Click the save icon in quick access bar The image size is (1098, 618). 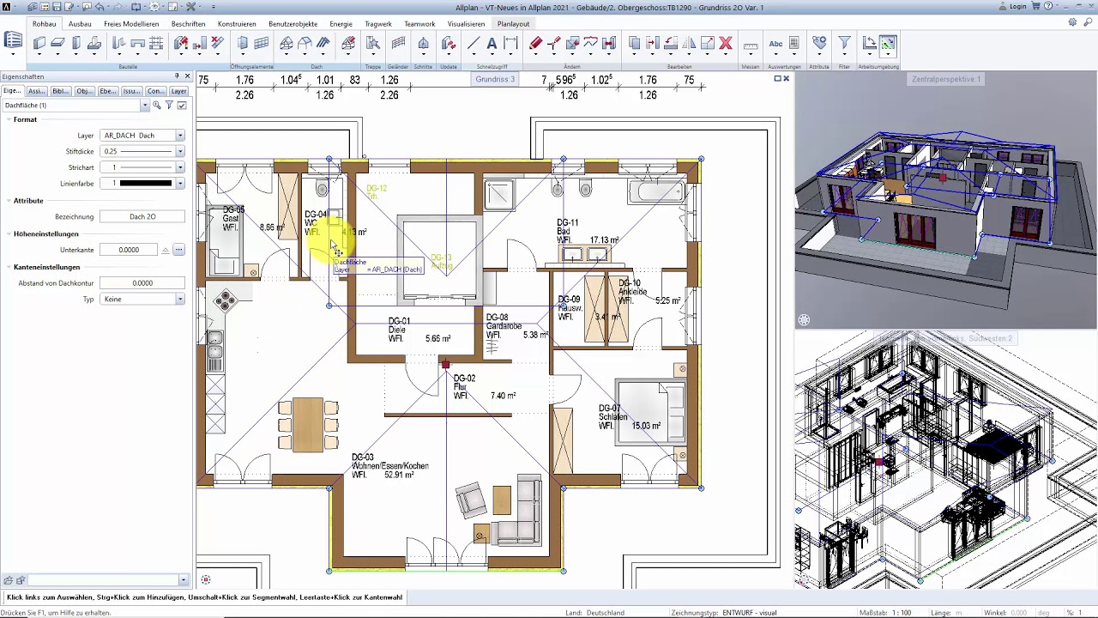[x=56, y=7]
